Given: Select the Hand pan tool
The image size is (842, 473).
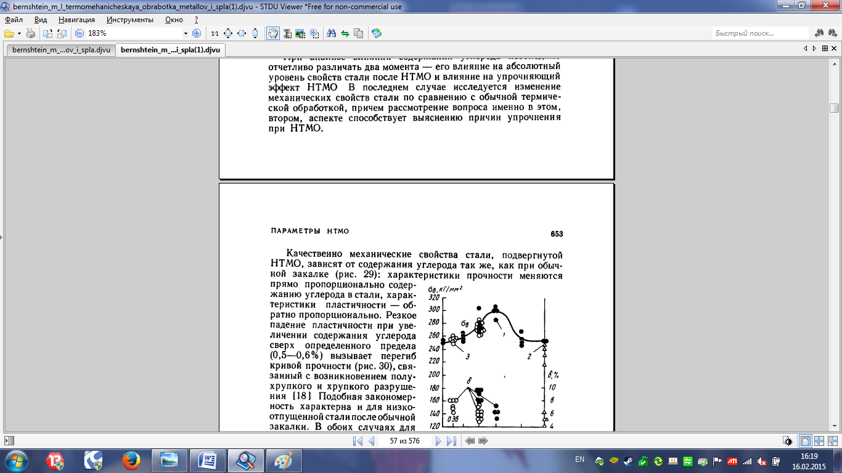Looking at the screenshot, I should (272, 33).
